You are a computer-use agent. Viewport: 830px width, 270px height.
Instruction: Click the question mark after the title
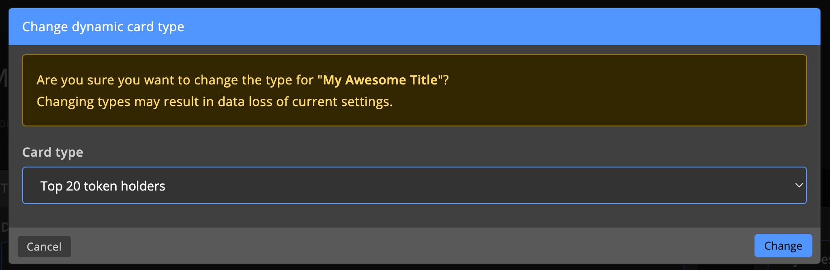coord(446,79)
